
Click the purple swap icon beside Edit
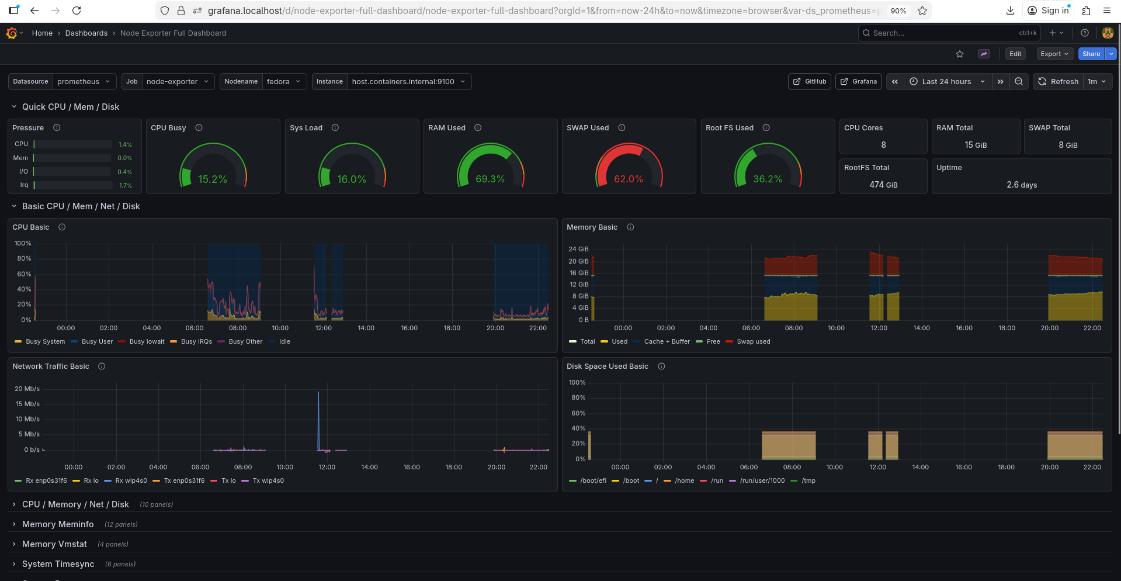[x=984, y=54]
